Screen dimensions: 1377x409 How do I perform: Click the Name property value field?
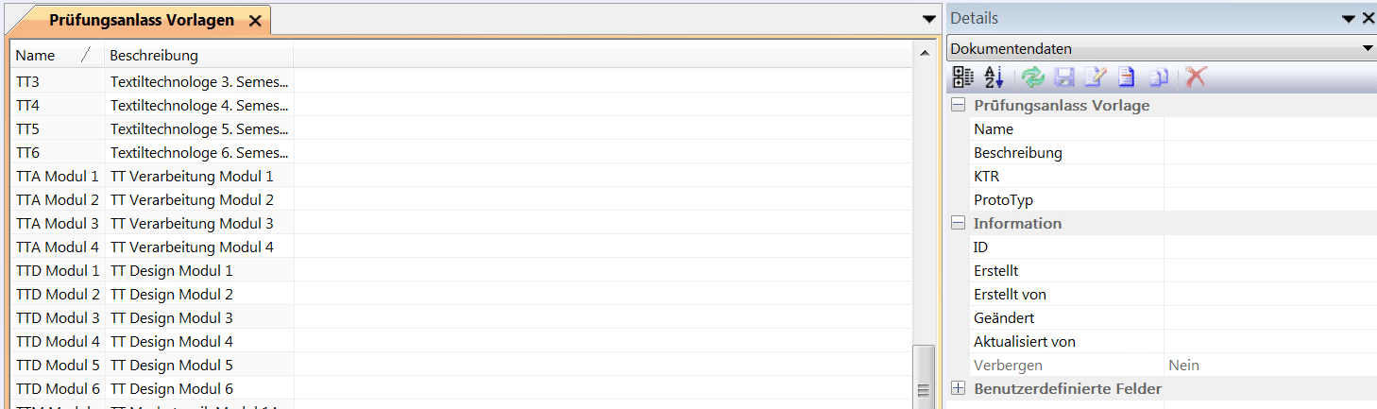(x=1268, y=129)
